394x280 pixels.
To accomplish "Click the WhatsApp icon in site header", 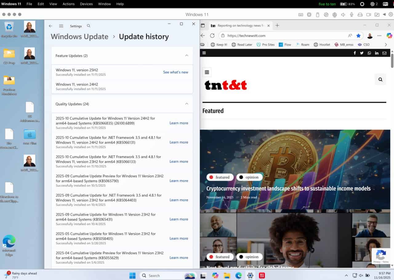I will (x=369, y=53).
